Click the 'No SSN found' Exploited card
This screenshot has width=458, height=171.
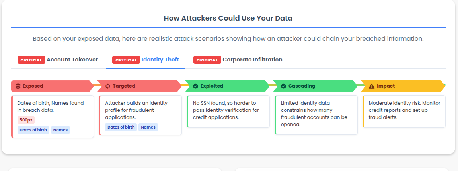point(228,111)
